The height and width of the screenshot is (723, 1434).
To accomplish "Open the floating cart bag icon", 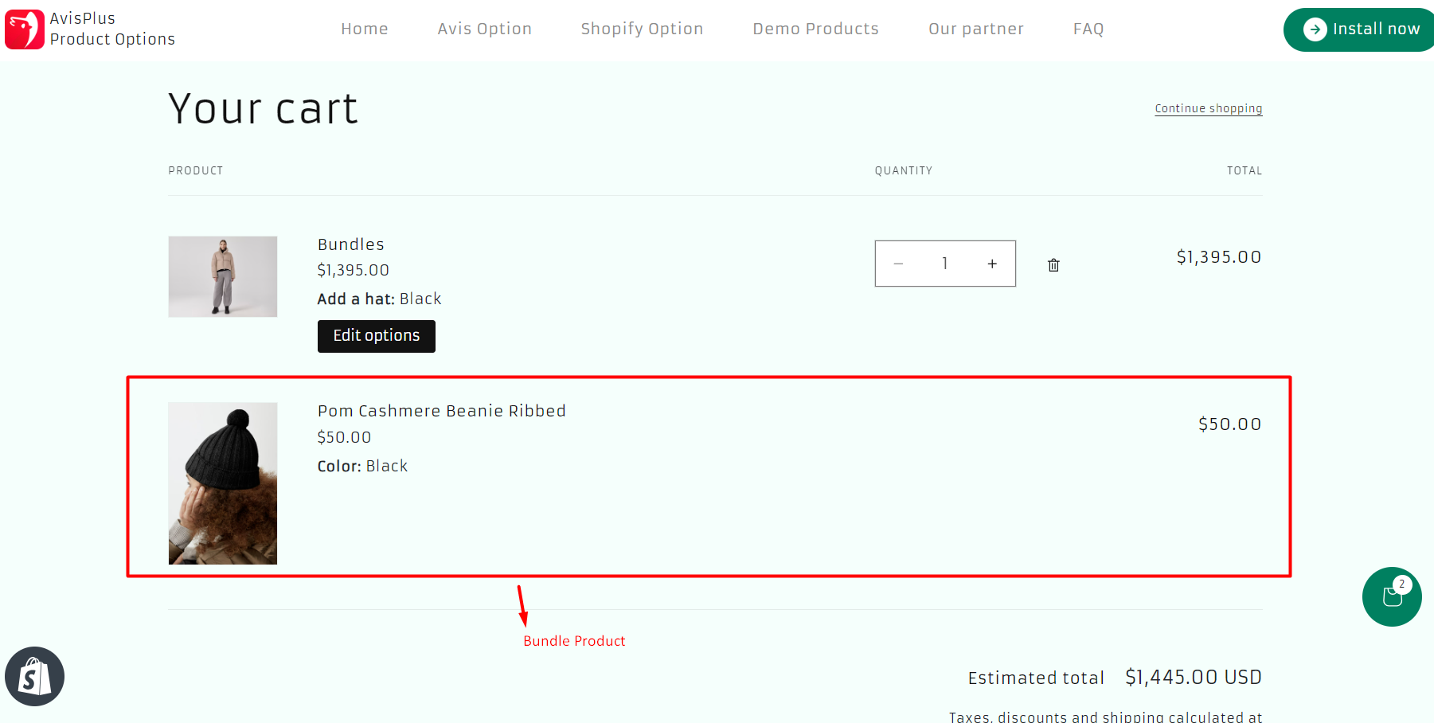I will [x=1391, y=596].
